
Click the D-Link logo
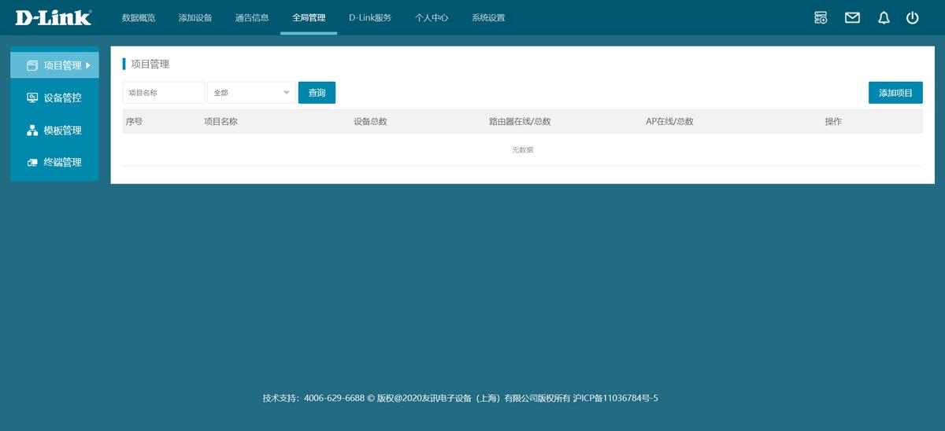[x=53, y=17]
